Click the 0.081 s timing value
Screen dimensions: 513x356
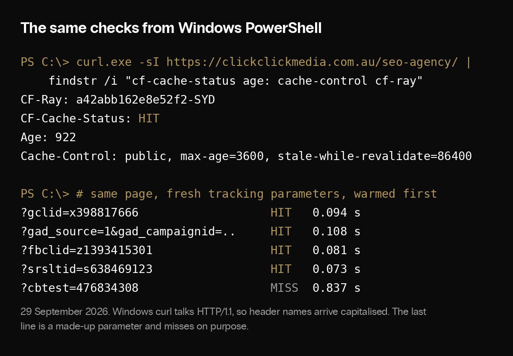(336, 250)
